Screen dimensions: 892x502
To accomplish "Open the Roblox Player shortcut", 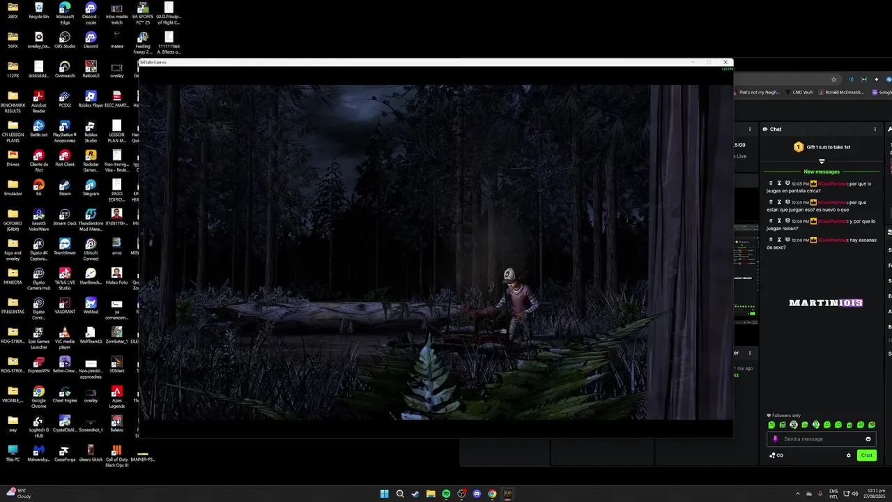I will pyautogui.click(x=91, y=98).
